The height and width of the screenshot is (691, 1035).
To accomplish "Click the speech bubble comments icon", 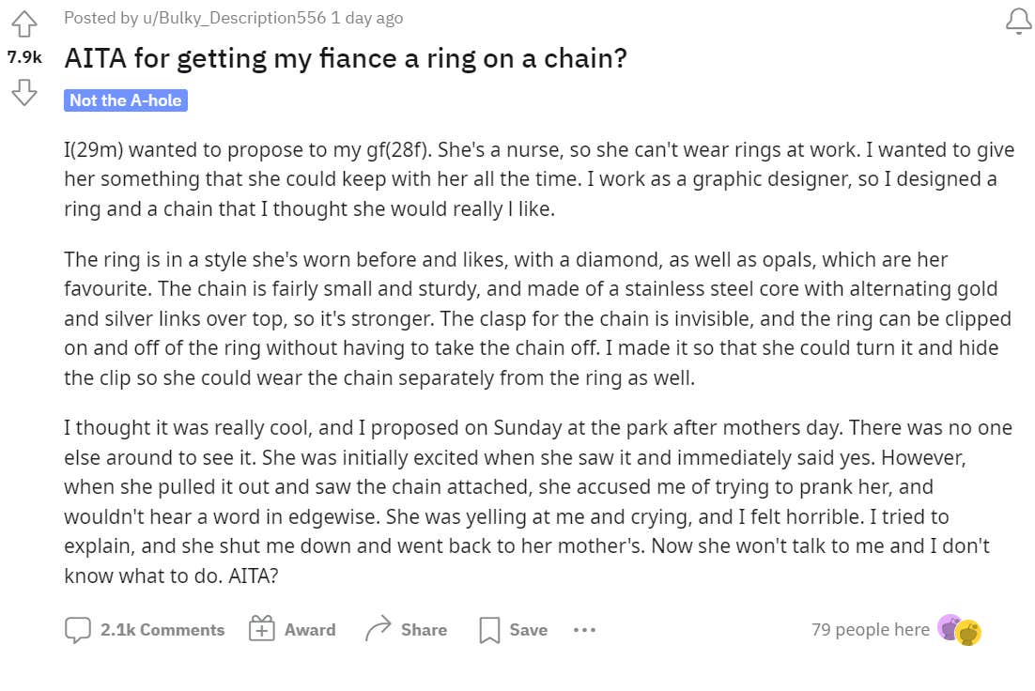I will click(x=78, y=630).
